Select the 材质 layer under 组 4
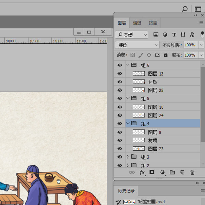Screen dimensions: 205x205 point(163,140)
